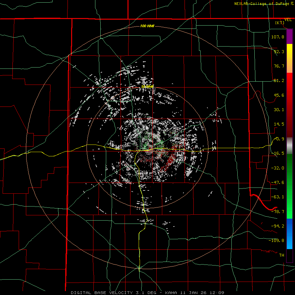Click the 100 NMI range ring label
295x295 pixels.
[x=147, y=26]
